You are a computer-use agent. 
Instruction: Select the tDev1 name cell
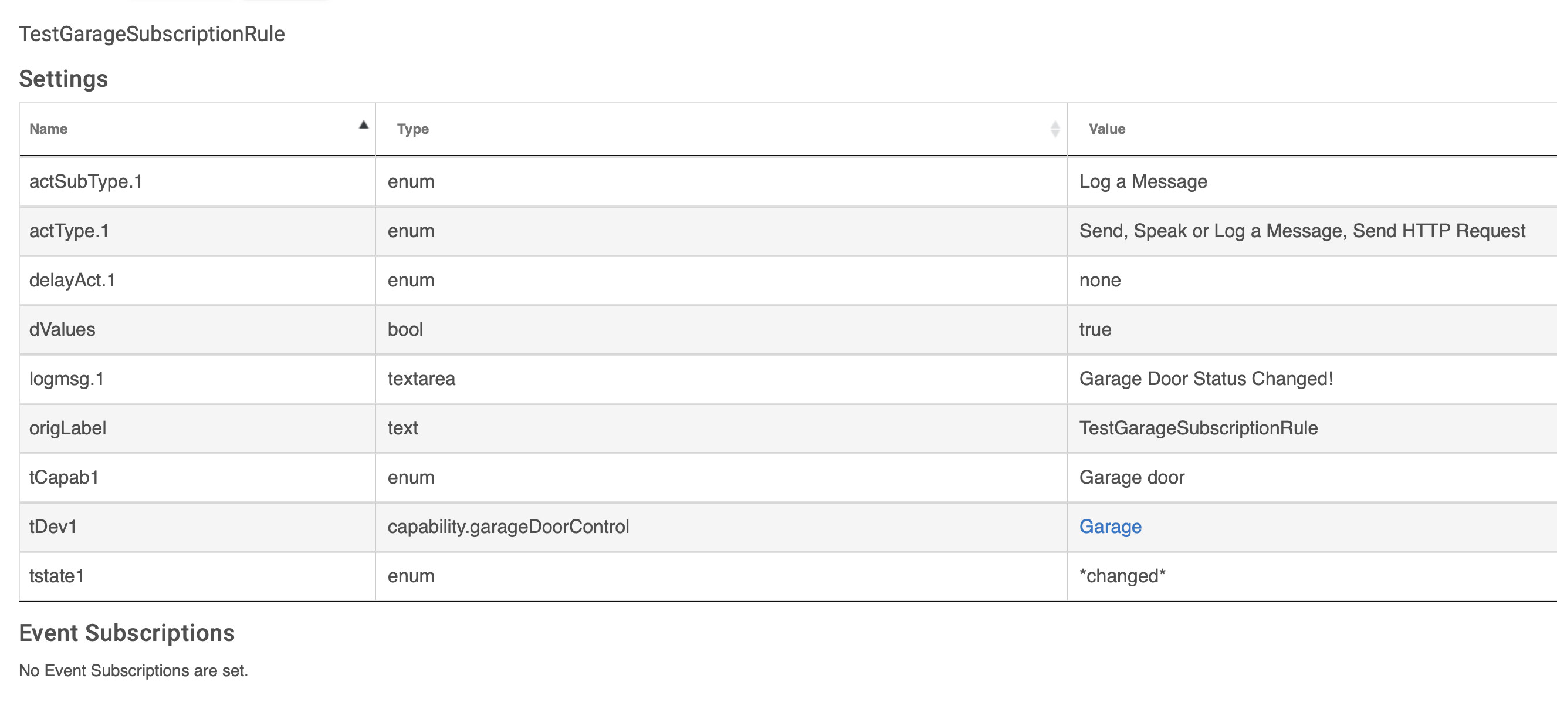pos(197,526)
